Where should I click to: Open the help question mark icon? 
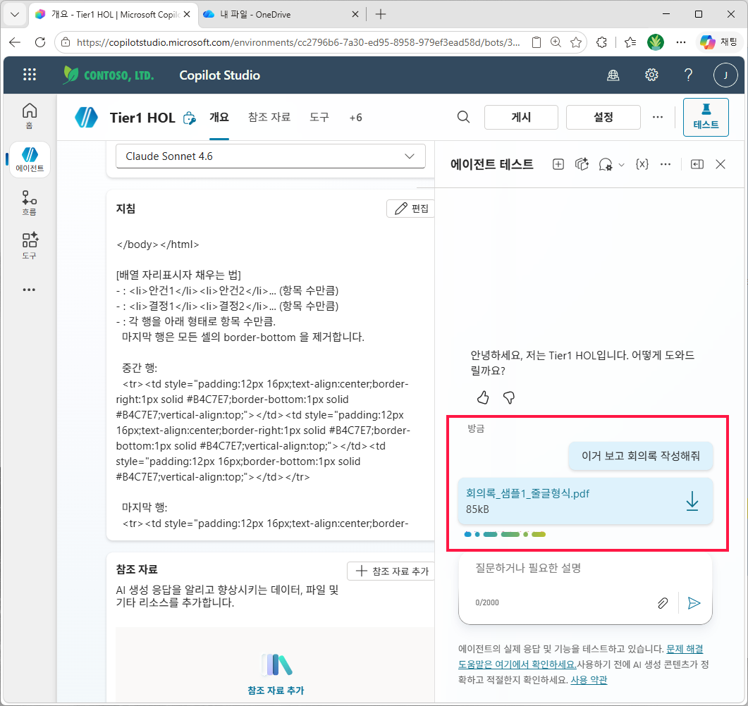688,75
